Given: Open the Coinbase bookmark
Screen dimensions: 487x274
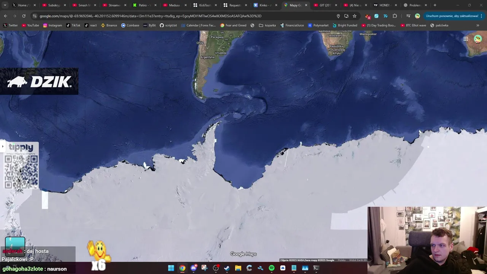Looking at the screenshot, I should 130,25.
